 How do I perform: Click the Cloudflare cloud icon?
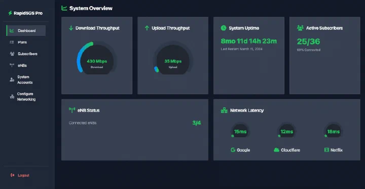[277, 150]
